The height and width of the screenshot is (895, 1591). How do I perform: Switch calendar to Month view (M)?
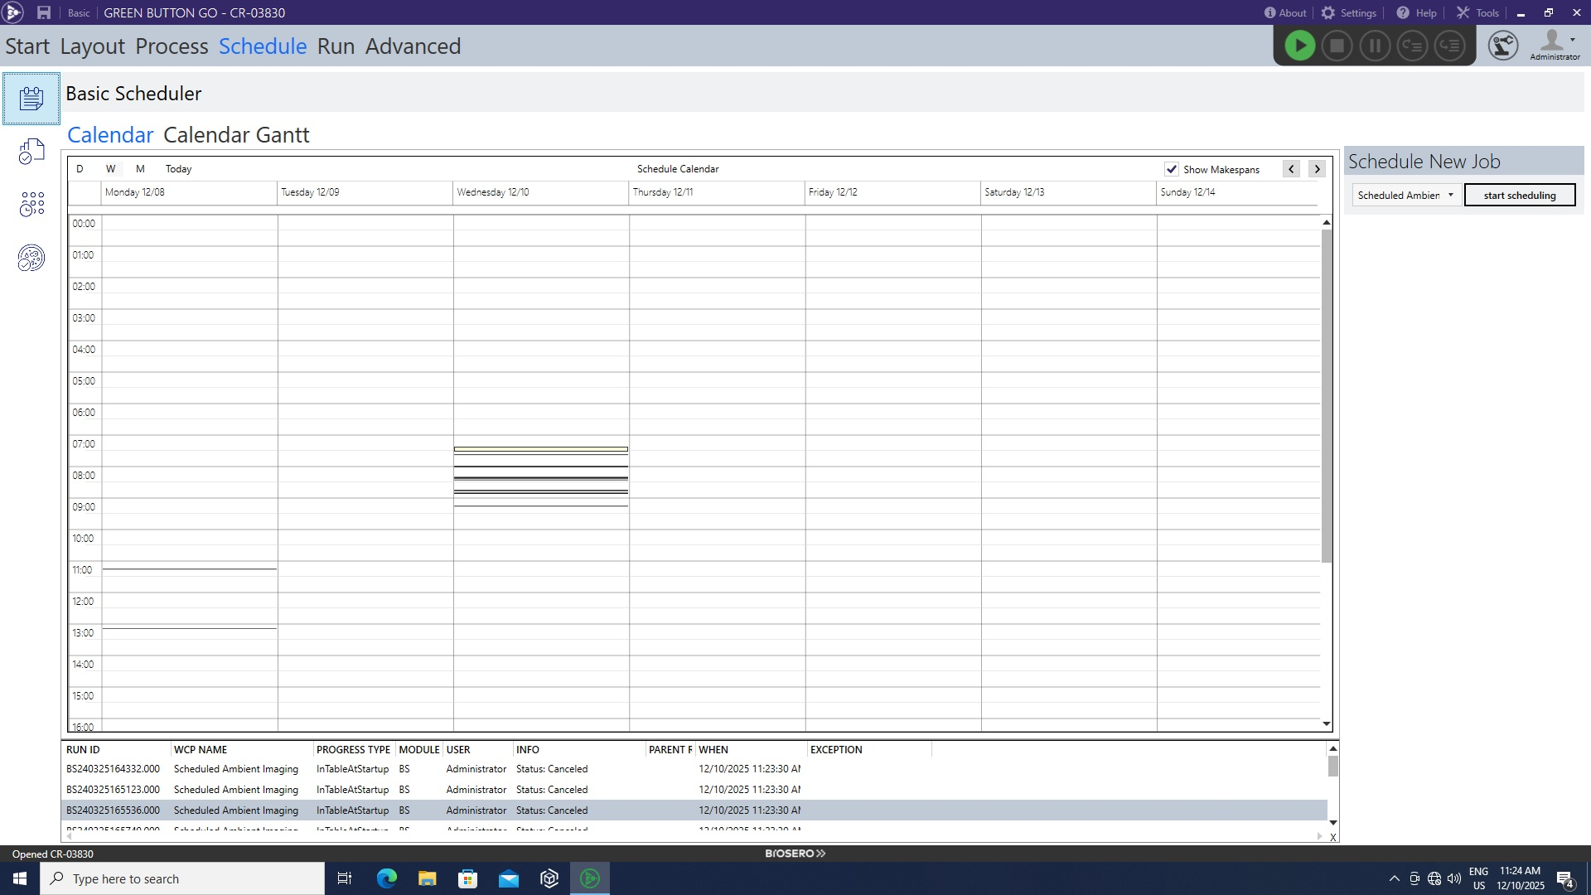tap(140, 169)
